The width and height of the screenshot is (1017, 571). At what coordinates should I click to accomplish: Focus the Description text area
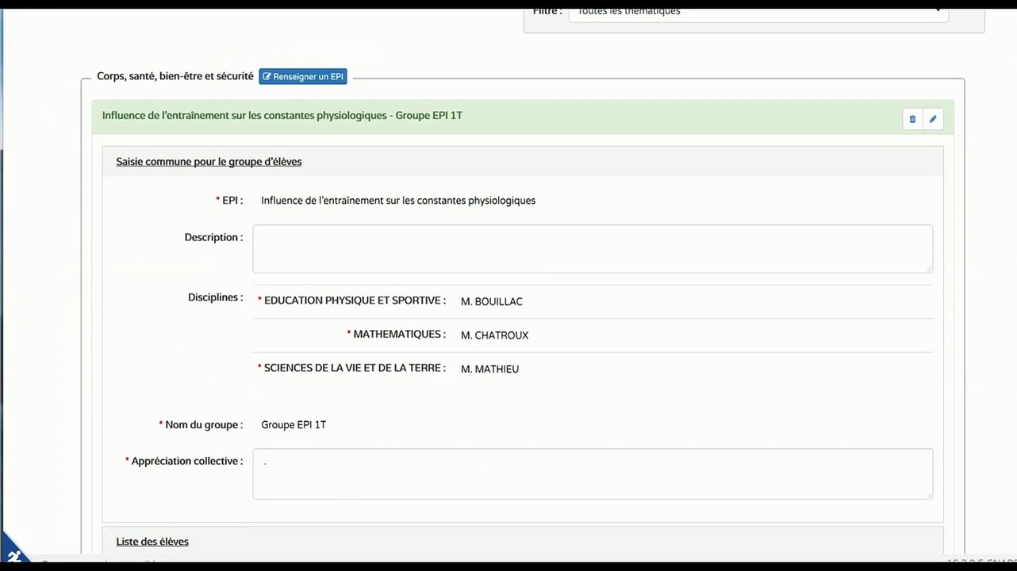tap(593, 249)
